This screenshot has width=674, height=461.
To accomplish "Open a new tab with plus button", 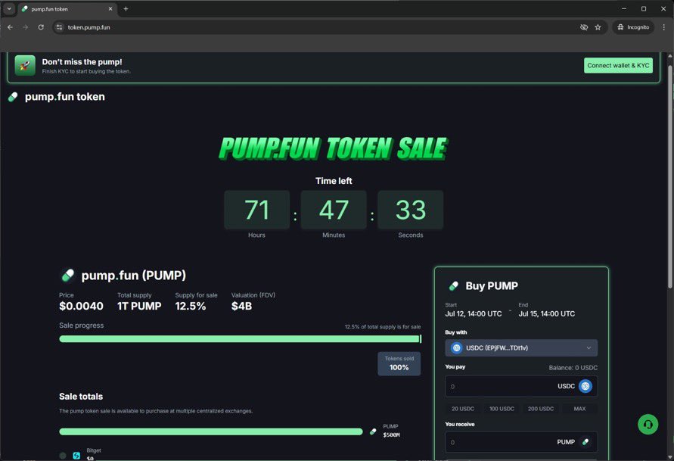I will 126,8.
